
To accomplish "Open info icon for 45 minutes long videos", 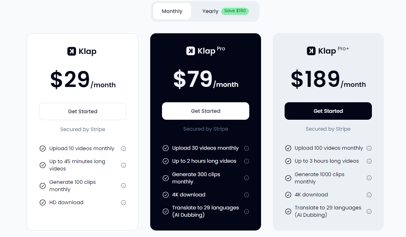I will pos(123,165).
